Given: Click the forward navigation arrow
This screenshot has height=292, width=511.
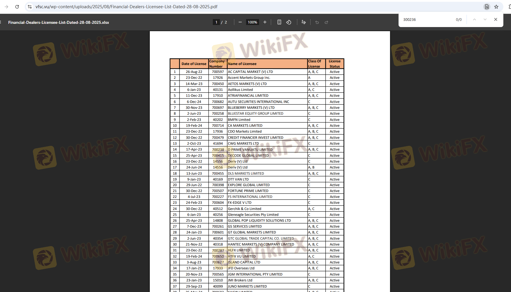Looking at the screenshot, I should (6, 7).
